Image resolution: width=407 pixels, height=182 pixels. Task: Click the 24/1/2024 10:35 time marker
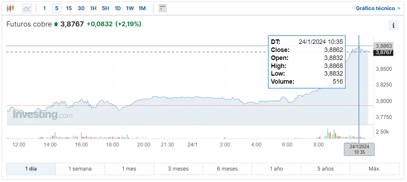click(x=359, y=149)
